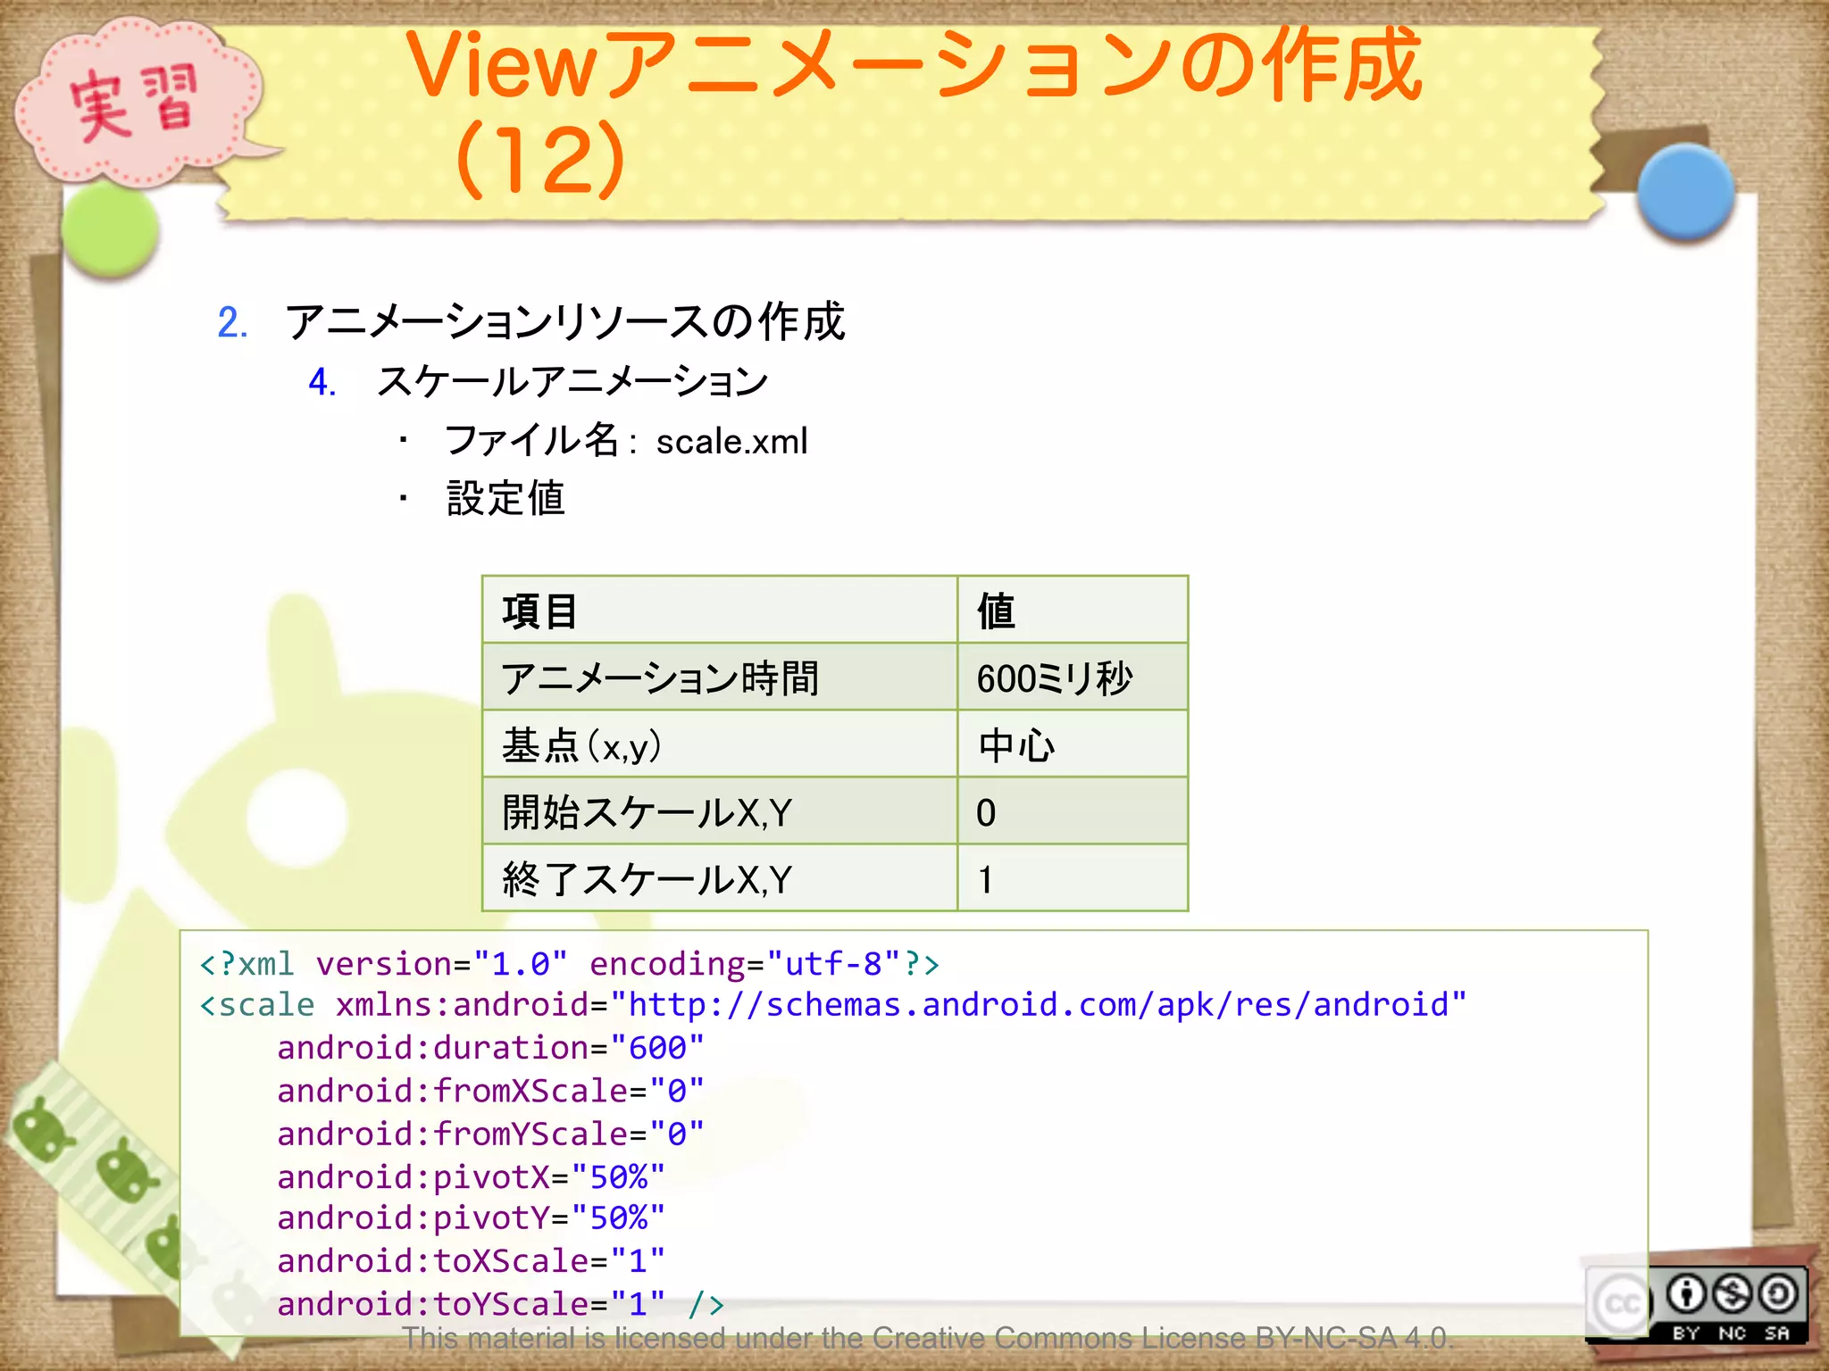The width and height of the screenshot is (1829, 1371).
Task: Click the 開始スケールX,Y row label
Action: pos(647,812)
